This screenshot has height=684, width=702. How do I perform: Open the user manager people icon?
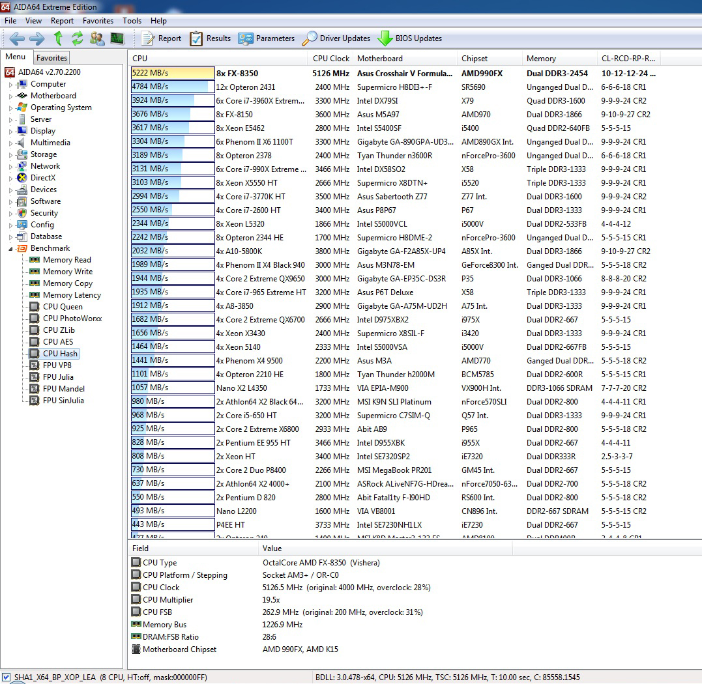[97, 38]
